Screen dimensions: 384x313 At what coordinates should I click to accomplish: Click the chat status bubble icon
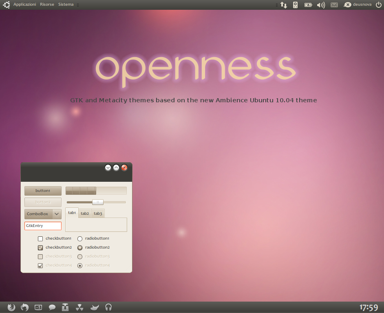pyautogui.click(x=347, y=4)
